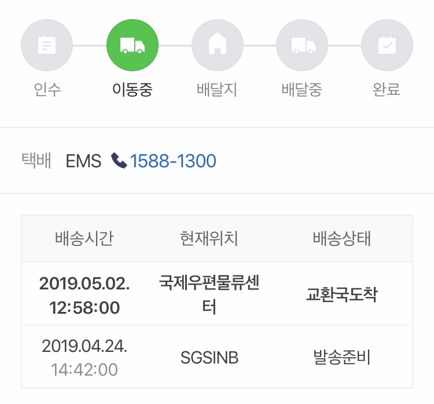Image resolution: width=434 pixels, height=404 pixels.
Task: Select the 국제우편물류센터 location cell
Action: click(x=209, y=295)
